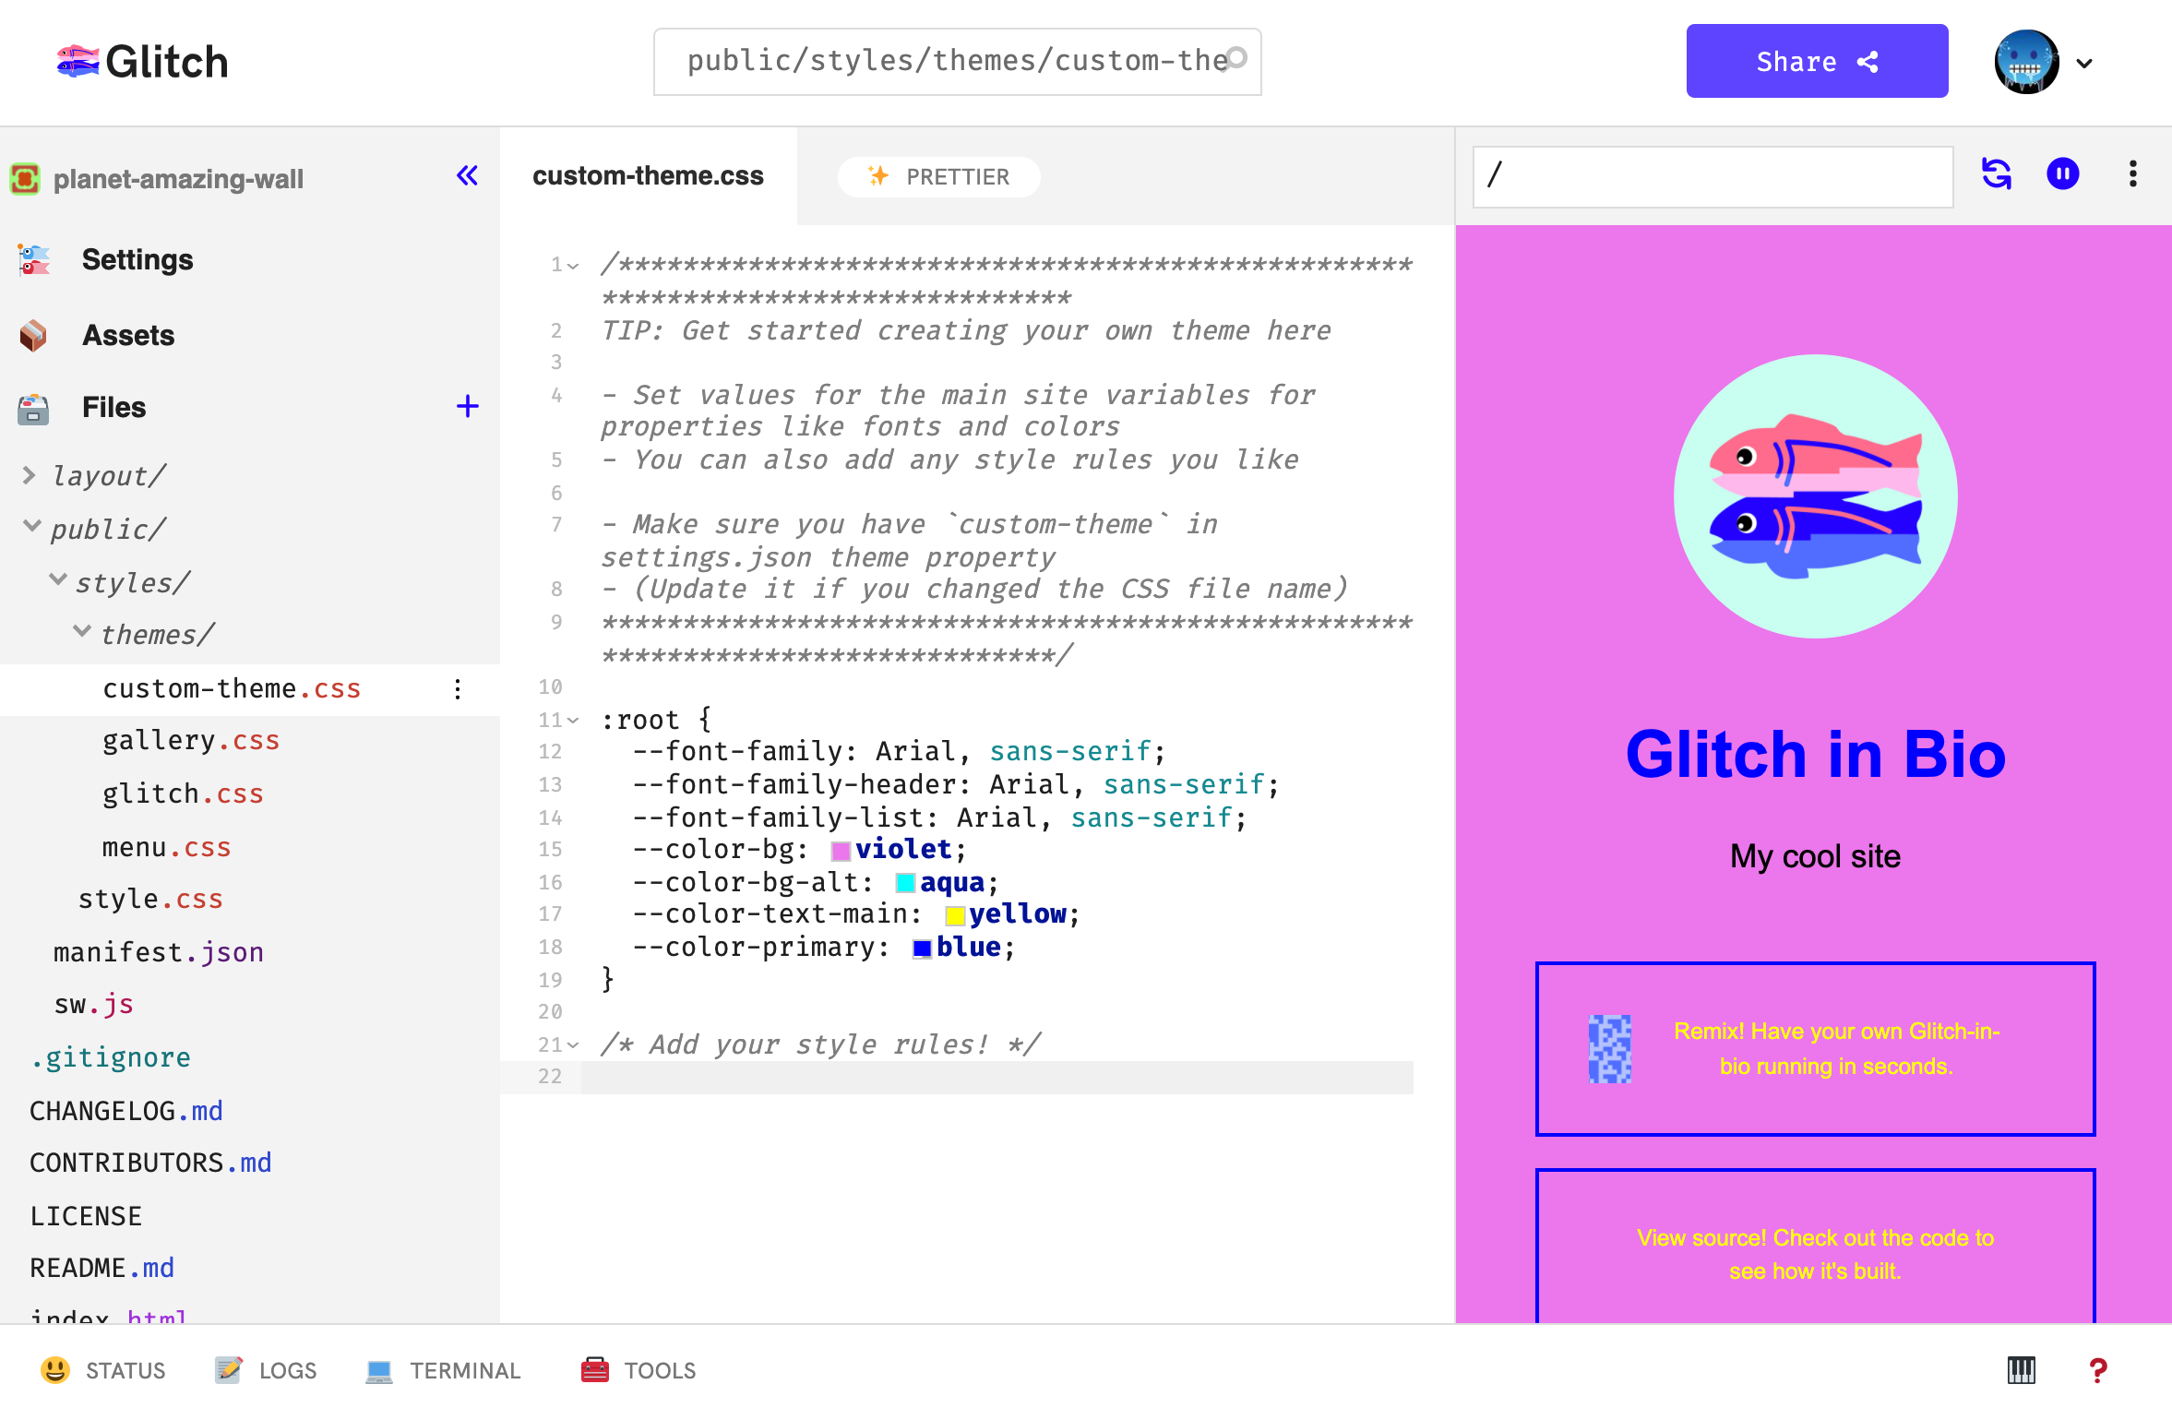Click the Glitch fish logo
2172x1408 pixels.
[78, 62]
